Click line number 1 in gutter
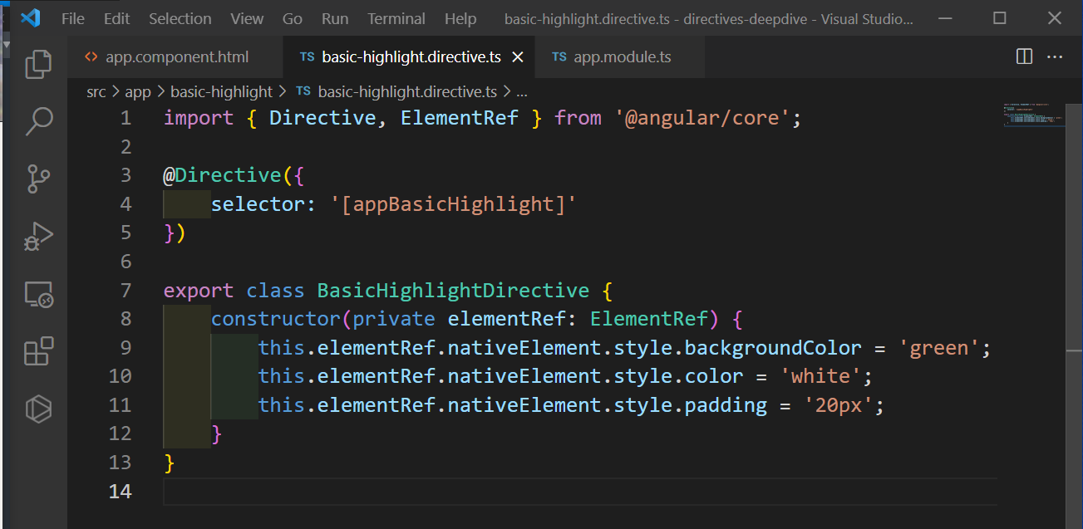Image resolution: width=1083 pixels, height=529 pixels. click(x=126, y=118)
